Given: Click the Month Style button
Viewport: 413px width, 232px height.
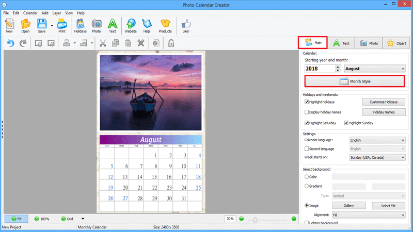Looking at the screenshot, I should click(355, 81).
